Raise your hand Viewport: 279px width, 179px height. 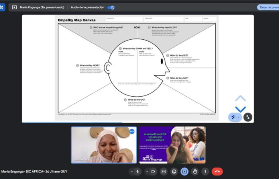(195, 171)
